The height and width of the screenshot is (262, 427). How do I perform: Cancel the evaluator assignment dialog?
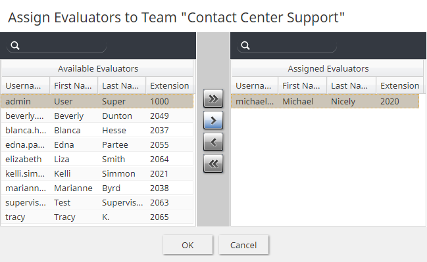click(243, 245)
